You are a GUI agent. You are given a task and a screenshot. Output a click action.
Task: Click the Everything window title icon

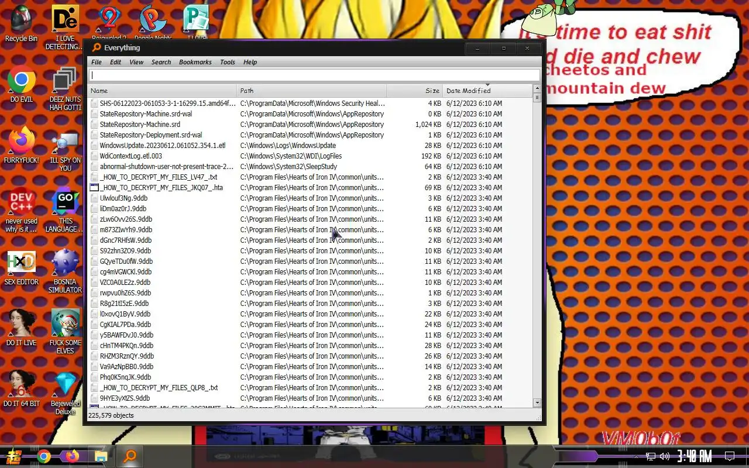[x=97, y=48]
